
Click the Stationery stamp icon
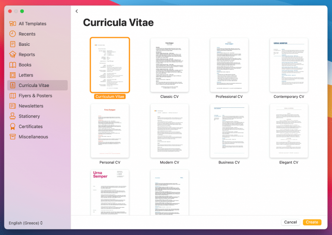pyautogui.click(x=13, y=116)
